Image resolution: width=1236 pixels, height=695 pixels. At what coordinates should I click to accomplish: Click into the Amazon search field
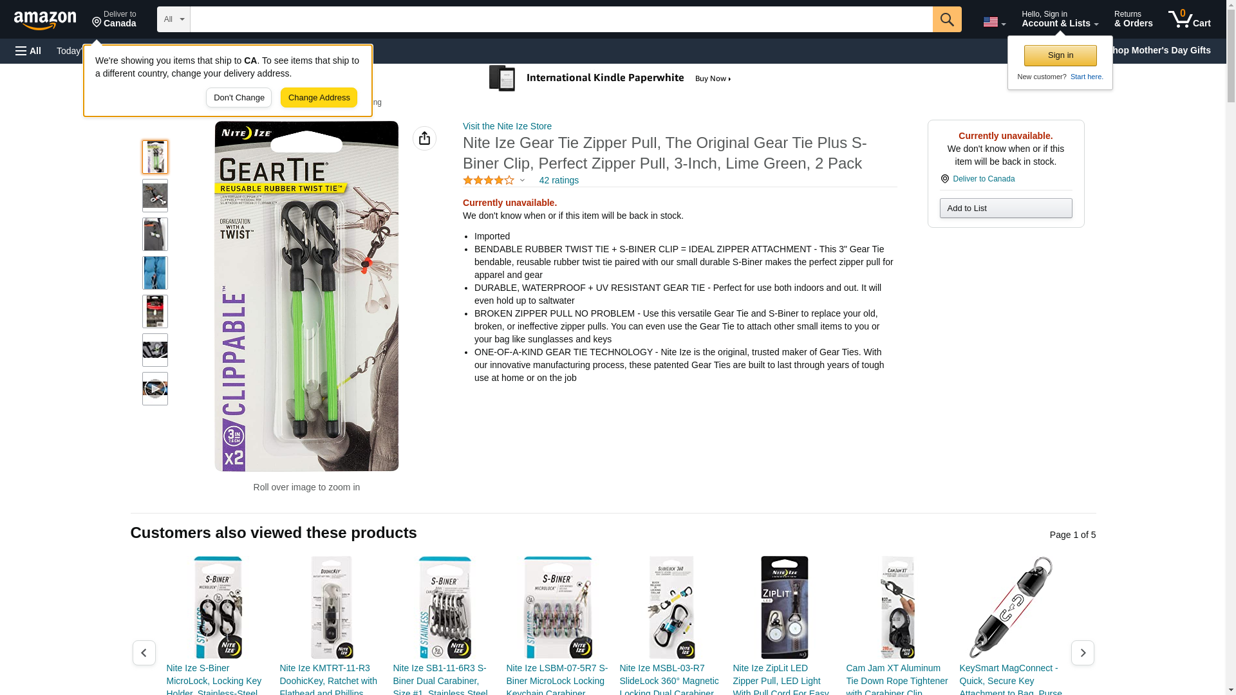561,19
